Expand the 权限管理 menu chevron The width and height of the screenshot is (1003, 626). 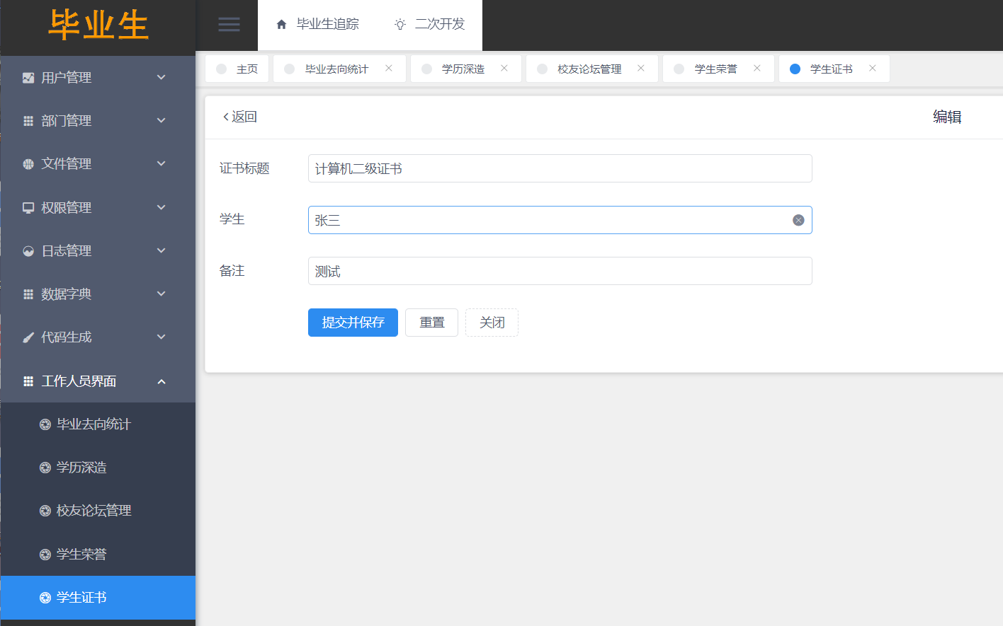[161, 207]
